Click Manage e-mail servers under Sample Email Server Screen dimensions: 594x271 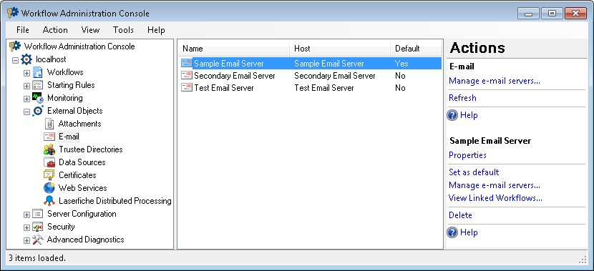495,185
